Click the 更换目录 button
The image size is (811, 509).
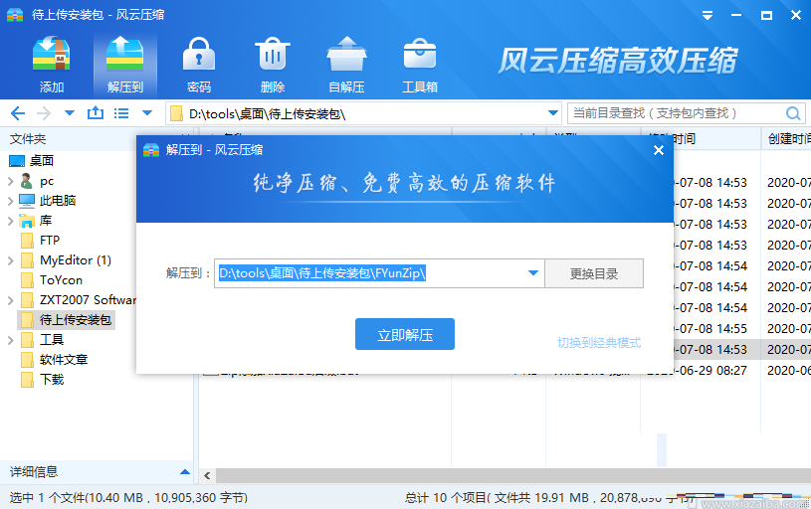594,273
